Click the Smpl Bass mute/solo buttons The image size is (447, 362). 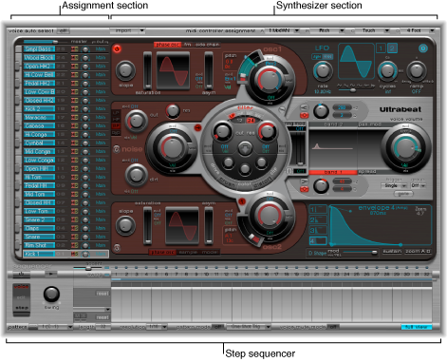(x=75, y=49)
